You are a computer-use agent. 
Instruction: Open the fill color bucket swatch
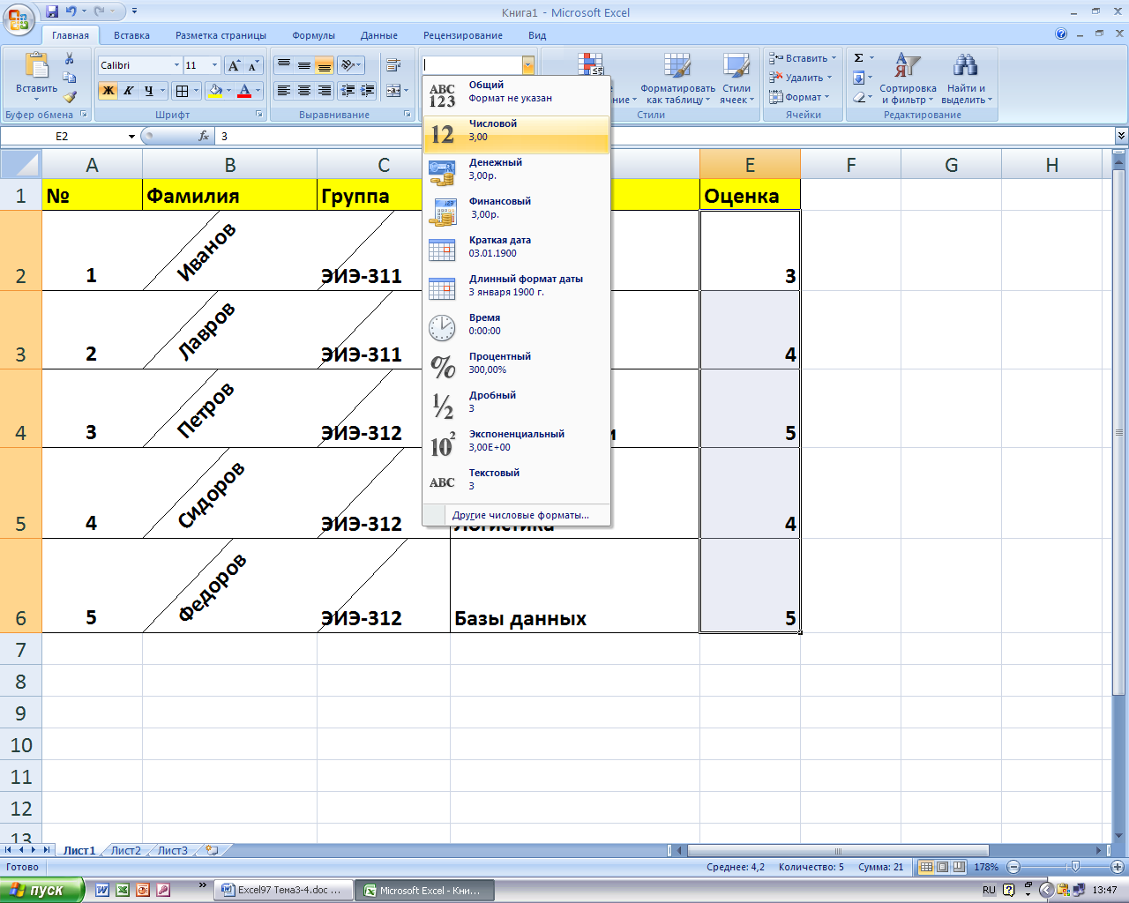[215, 90]
